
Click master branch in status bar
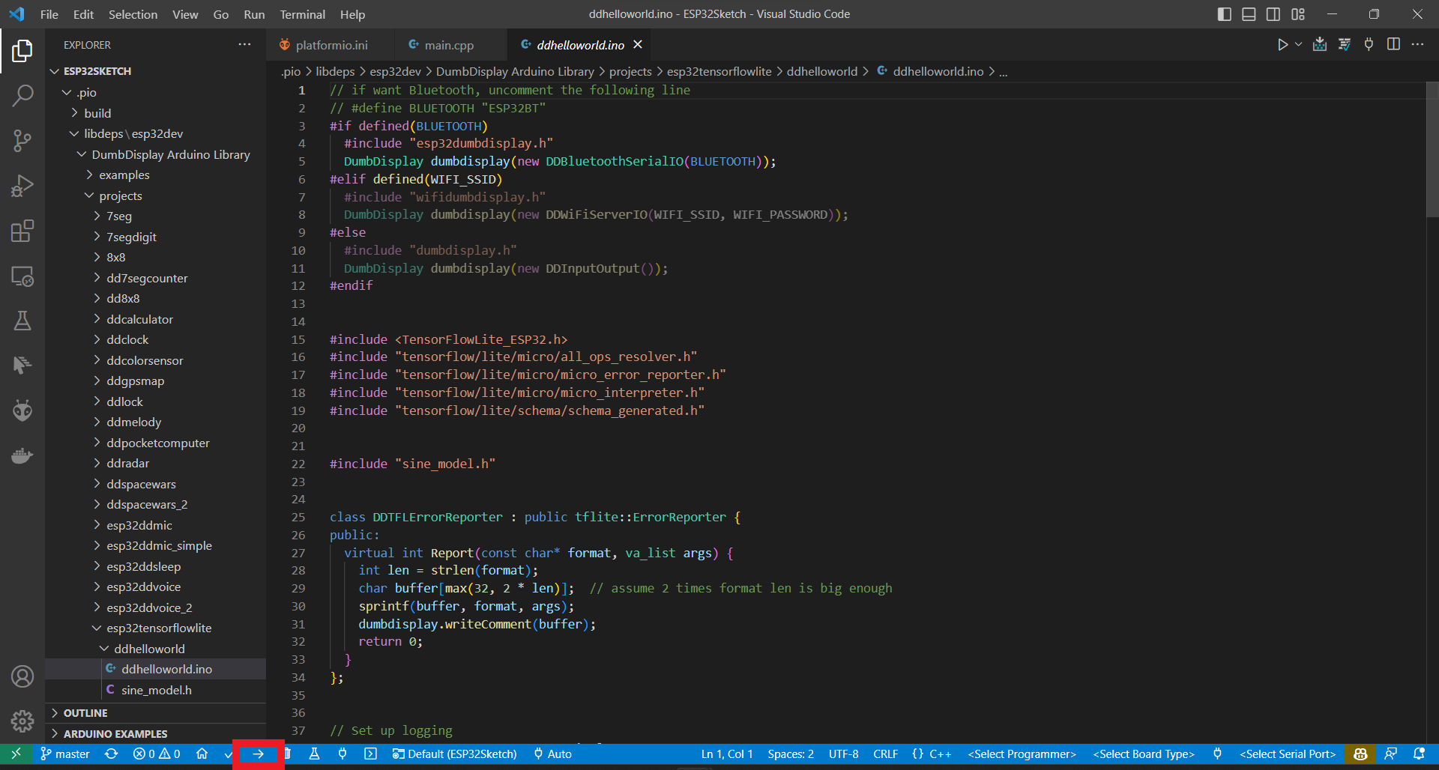point(65,754)
